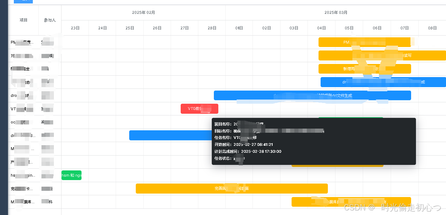
Task: Click the long blue bar ending at 完成
Action: [383, 82]
